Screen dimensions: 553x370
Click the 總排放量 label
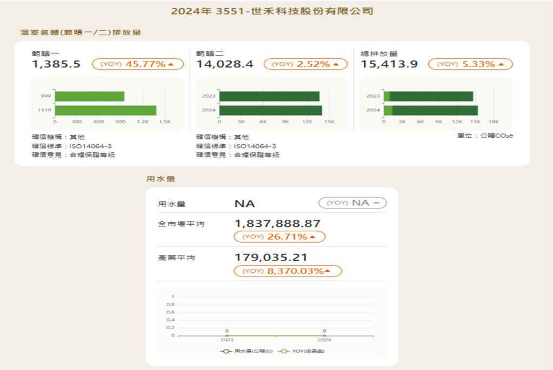click(x=379, y=53)
